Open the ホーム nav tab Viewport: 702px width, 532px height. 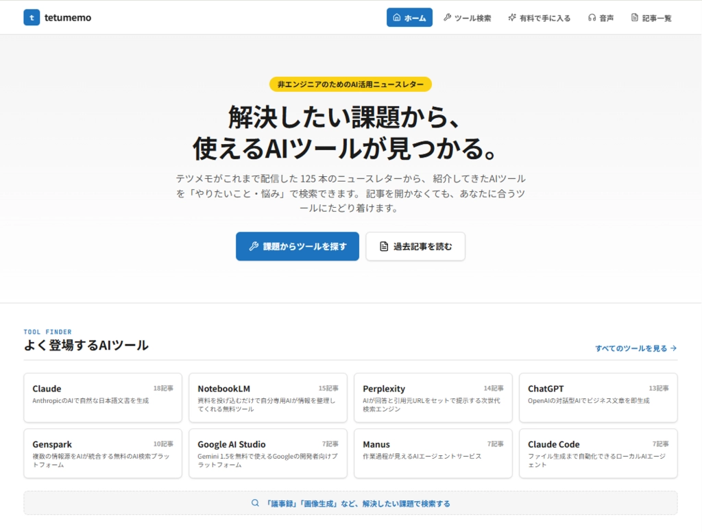(x=409, y=17)
